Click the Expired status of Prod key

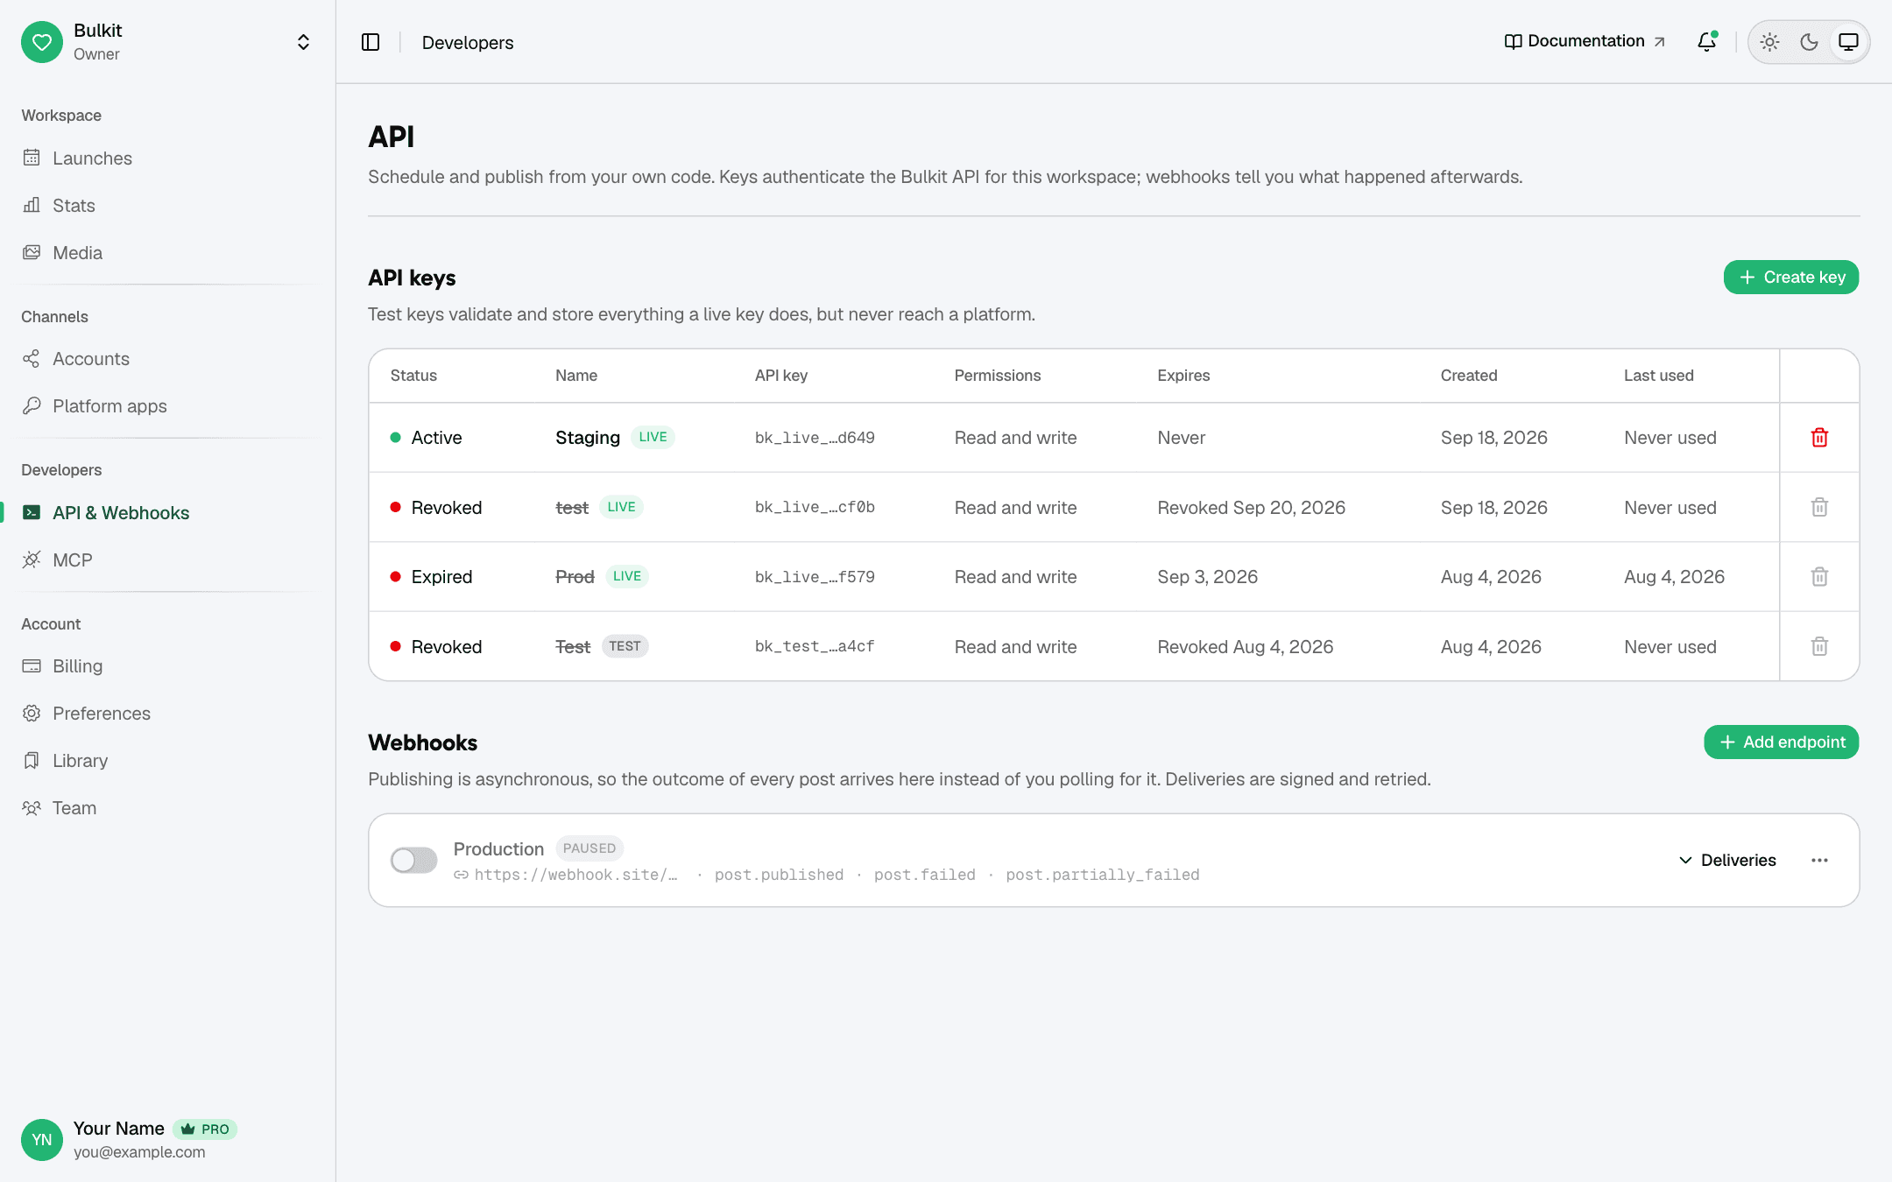point(441,577)
